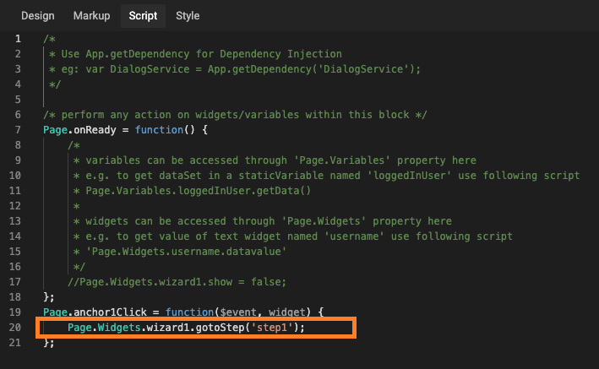Go to the Style tab
Viewport: 599px width, 369px height.
tap(188, 16)
